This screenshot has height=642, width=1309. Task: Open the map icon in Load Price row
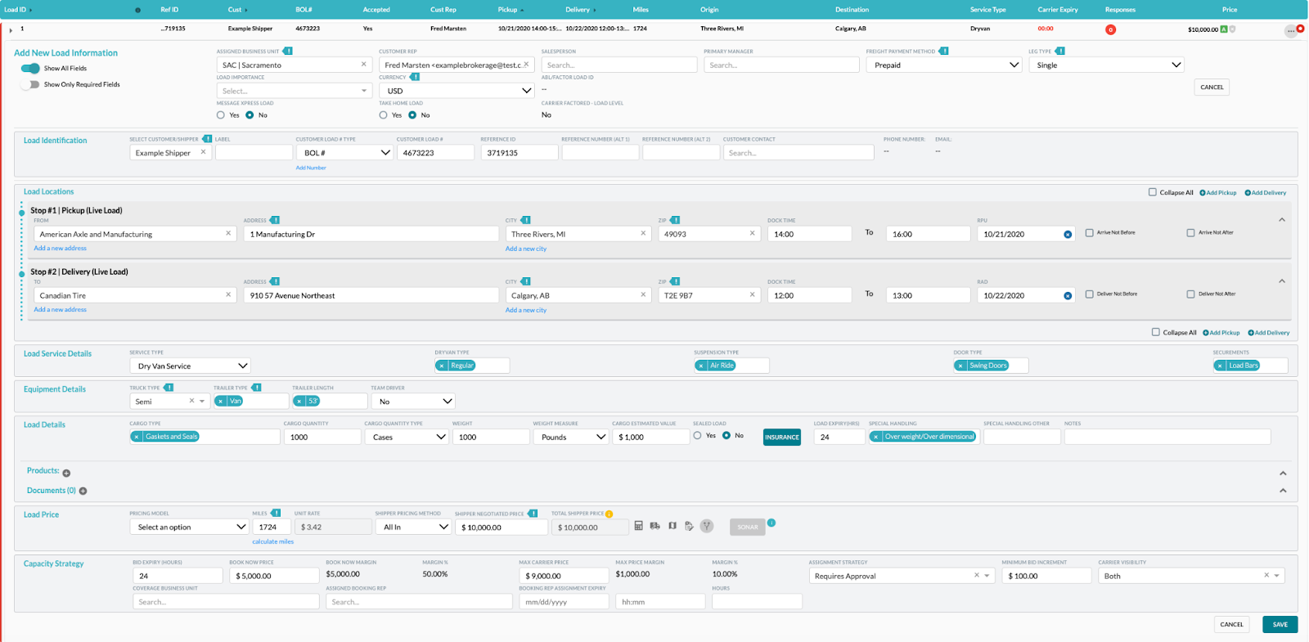672,526
